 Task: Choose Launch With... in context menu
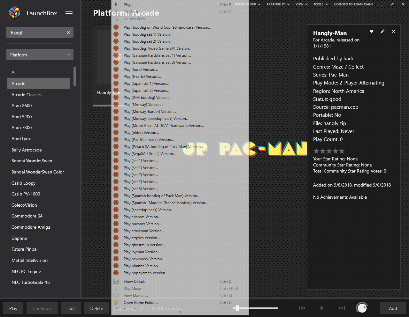pyautogui.click(x=180, y=18)
